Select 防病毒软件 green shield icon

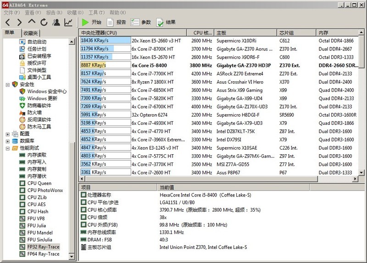pos(22,106)
